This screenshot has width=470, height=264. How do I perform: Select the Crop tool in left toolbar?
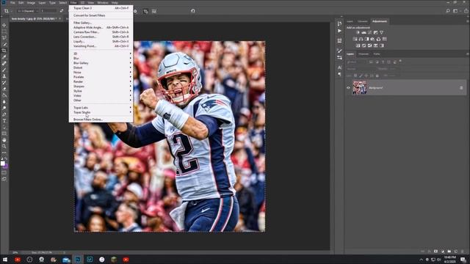click(x=4, y=51)
